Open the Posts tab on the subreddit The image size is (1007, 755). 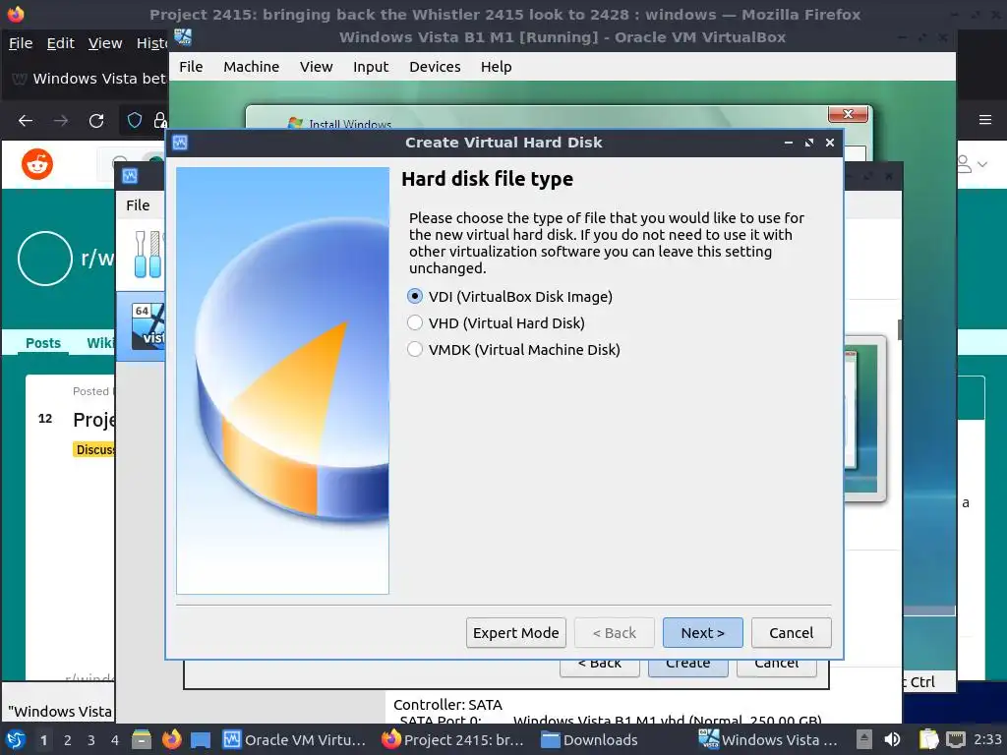pyautogui.click(x=43, y=343)
